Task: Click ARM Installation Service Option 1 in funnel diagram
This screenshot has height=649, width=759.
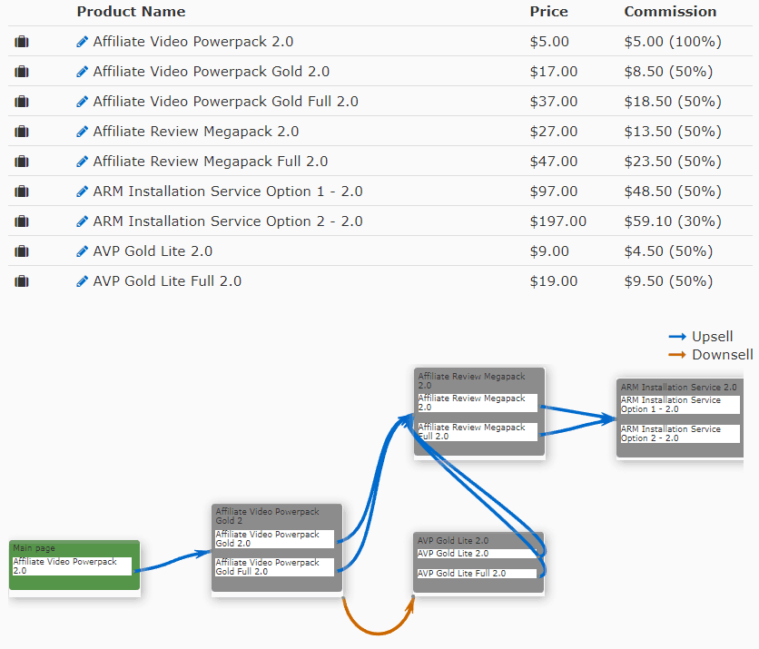Action: tap(678, 405)
